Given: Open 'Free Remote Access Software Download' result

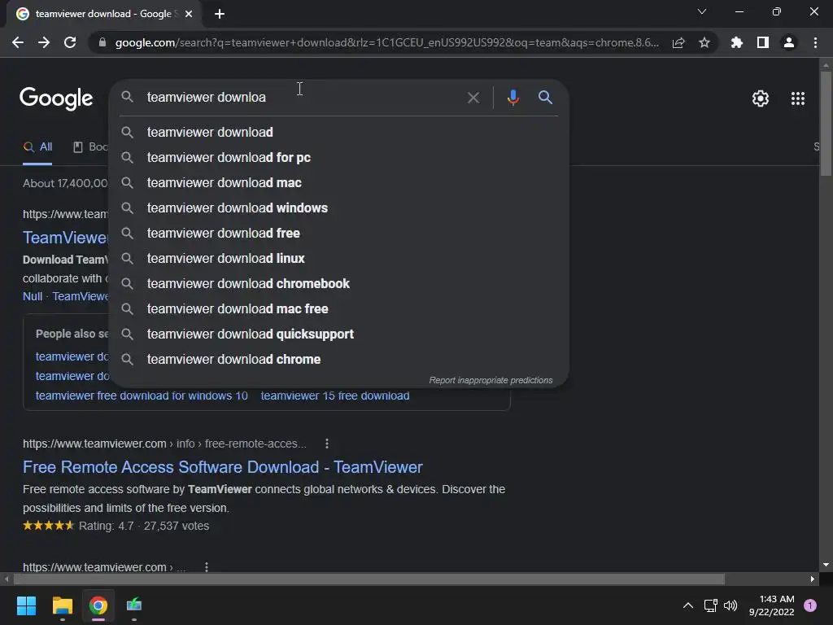Looking at the screenshot, I should pyautogui.click(x=223, y=467).
